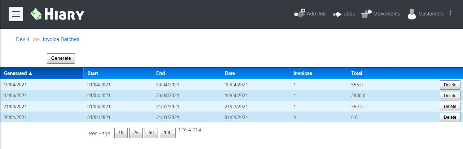Delete the 28/01/2021 batch row
Image resolution: width=463 pixels, height=149 pixels.
[450, 117]
